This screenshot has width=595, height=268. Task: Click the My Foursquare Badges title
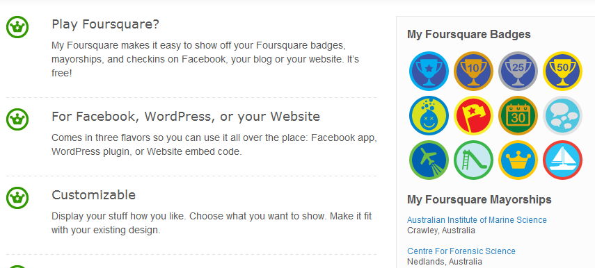(x=468, y=35)
